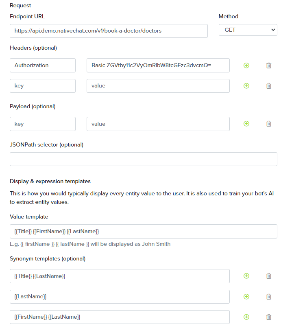
Task: Focus the JSONPath selector field
Action: (143, 159)
